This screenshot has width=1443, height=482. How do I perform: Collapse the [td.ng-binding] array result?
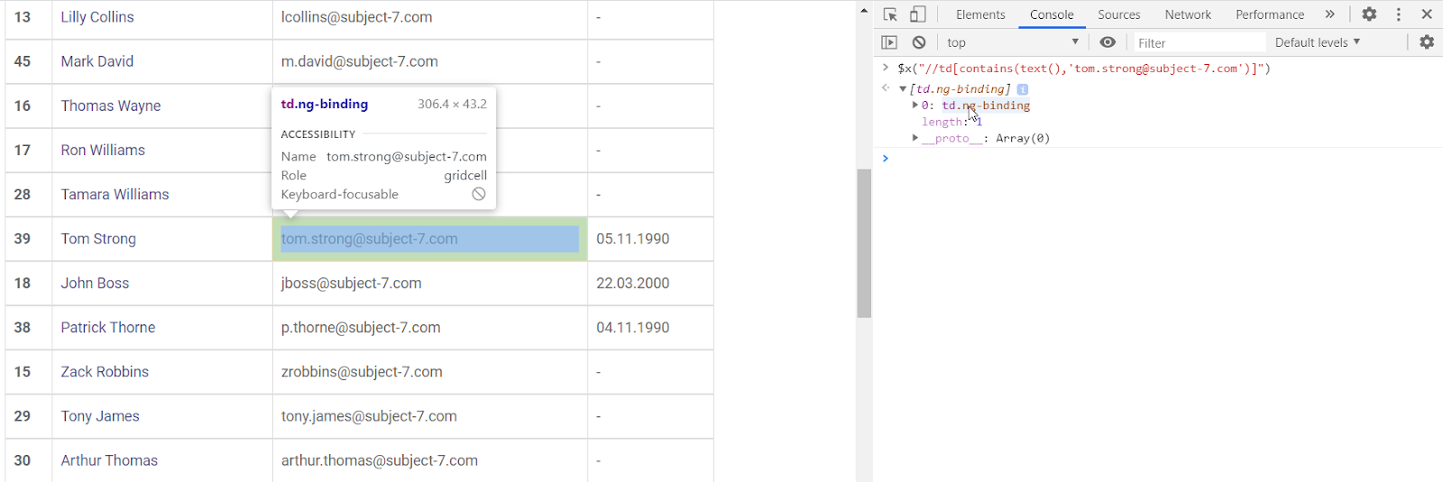(x=903, y=89)
